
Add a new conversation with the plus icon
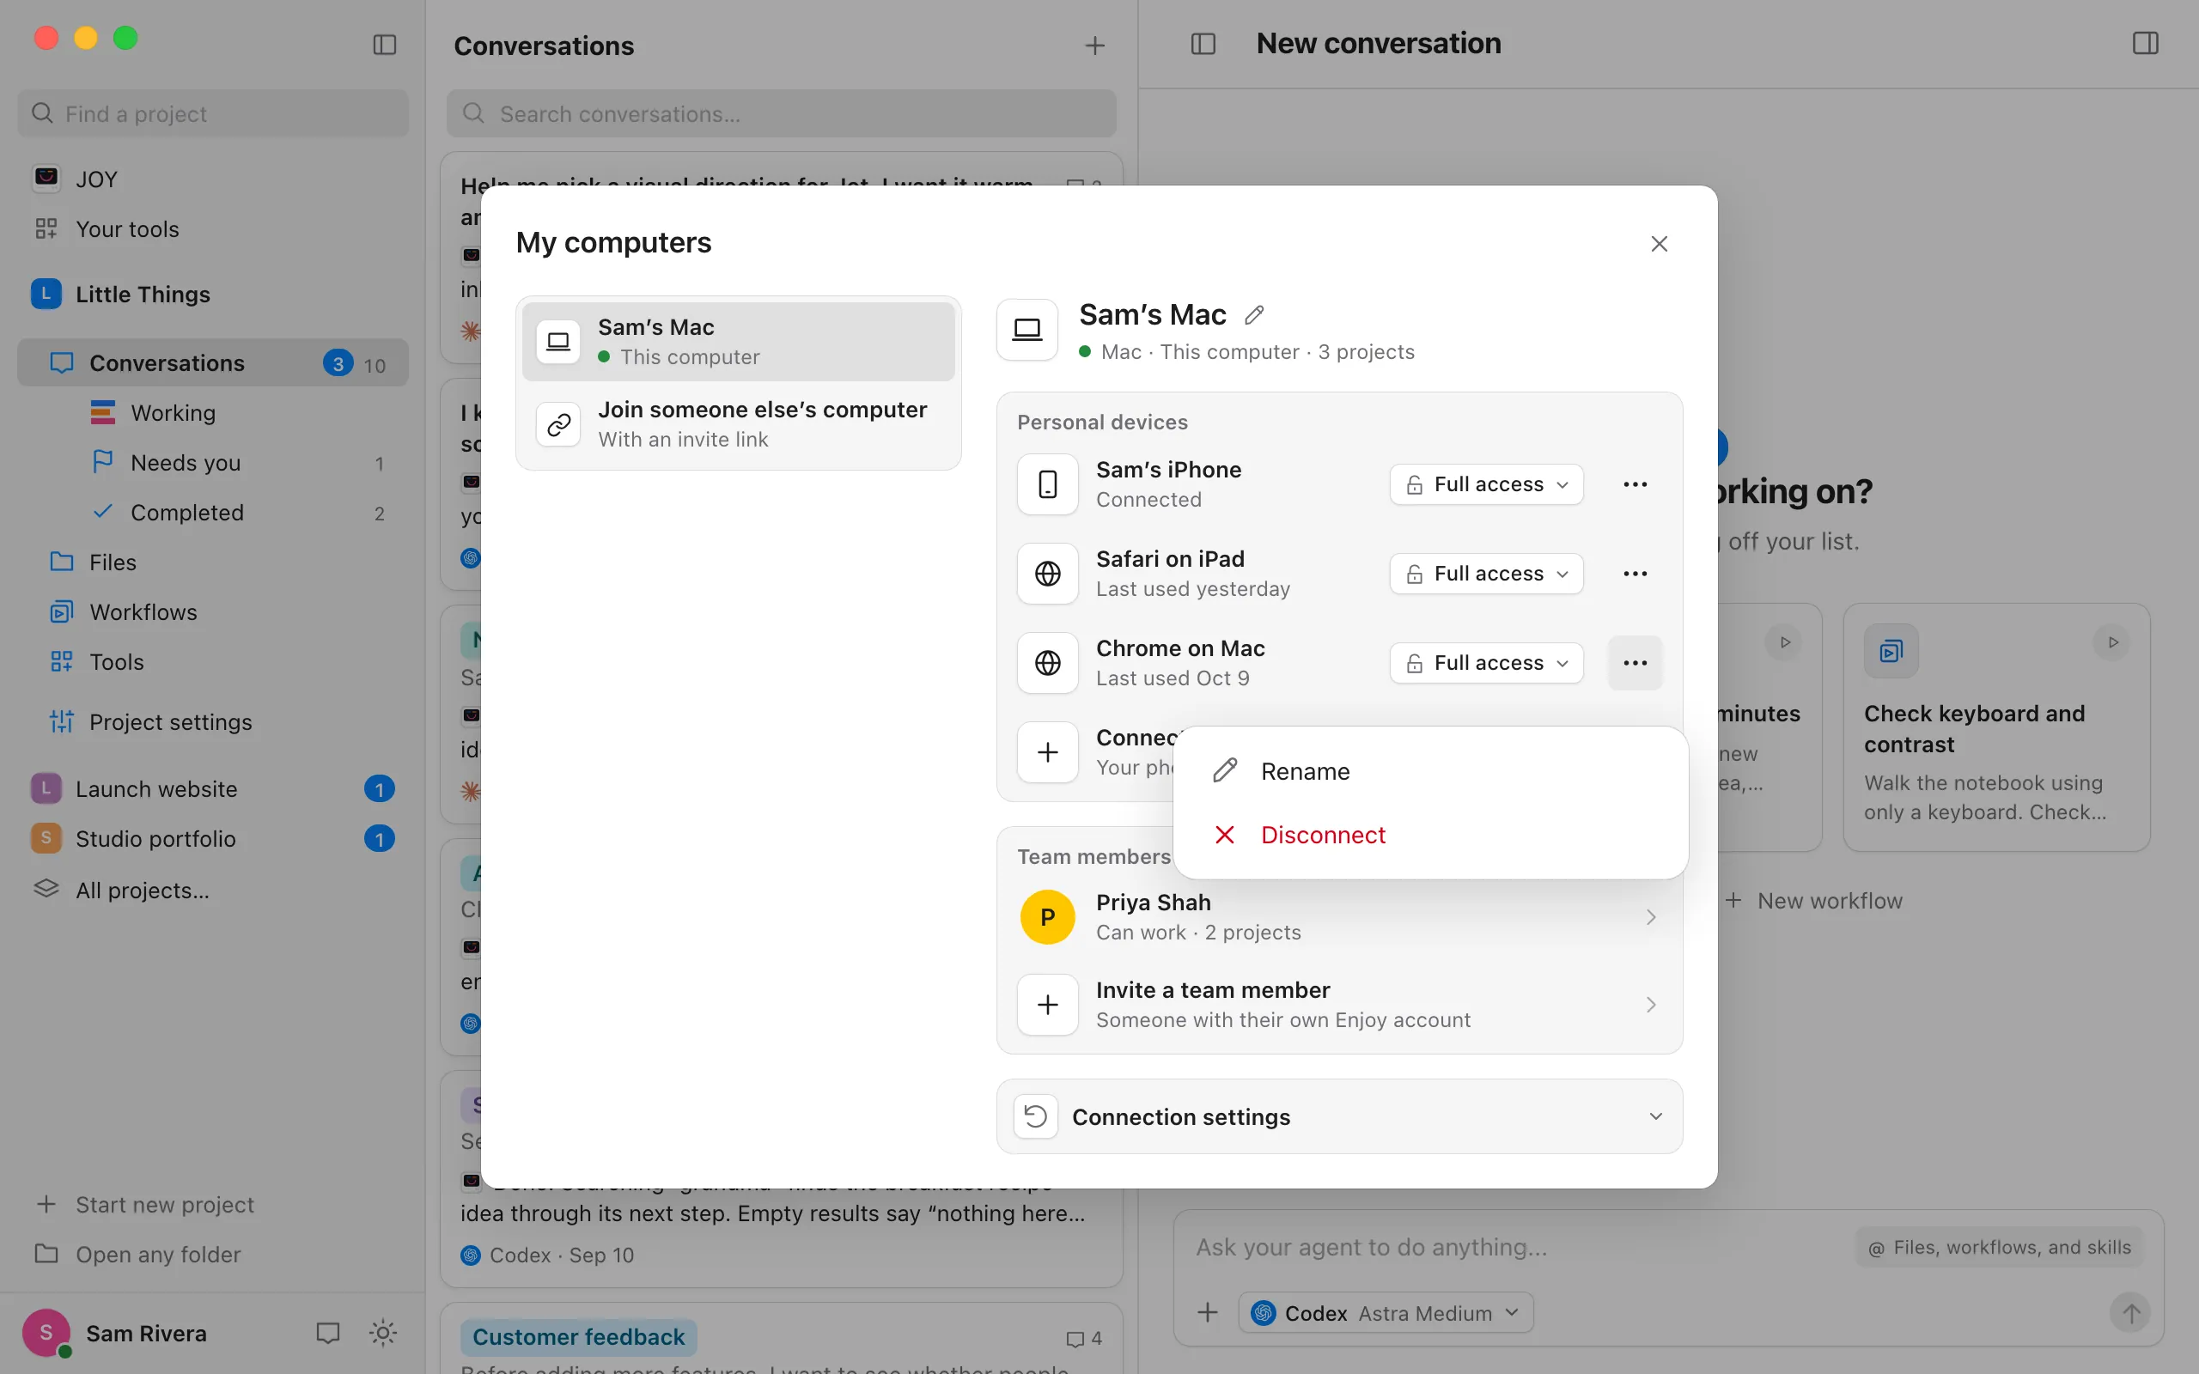[1095, 46]
